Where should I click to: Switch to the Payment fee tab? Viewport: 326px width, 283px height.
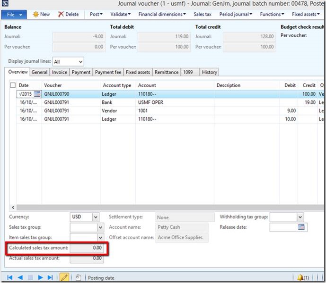coord(108,72)
